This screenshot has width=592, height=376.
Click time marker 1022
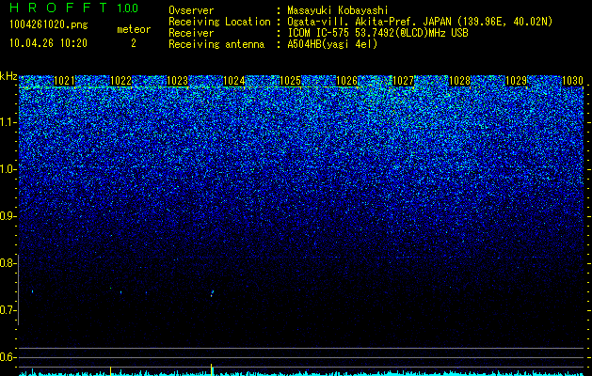click(120, 81)
